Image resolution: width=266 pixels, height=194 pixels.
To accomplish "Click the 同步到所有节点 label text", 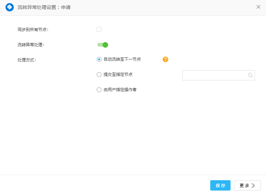I will coord(33,30).
